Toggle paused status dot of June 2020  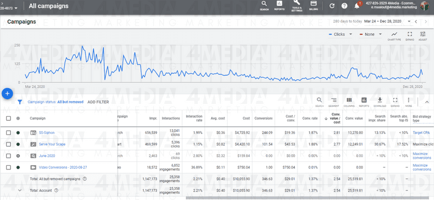tap(18, 156)
